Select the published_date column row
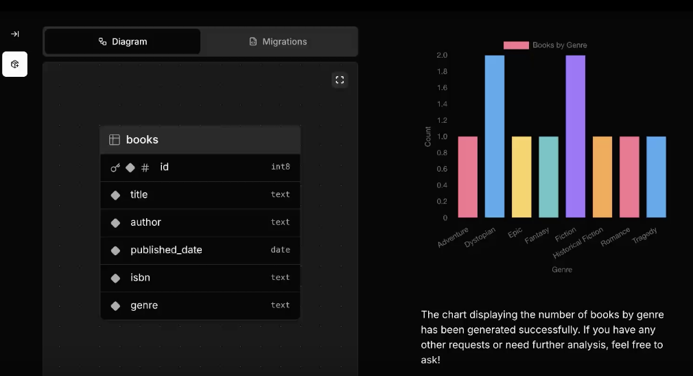 click(200, 250)
